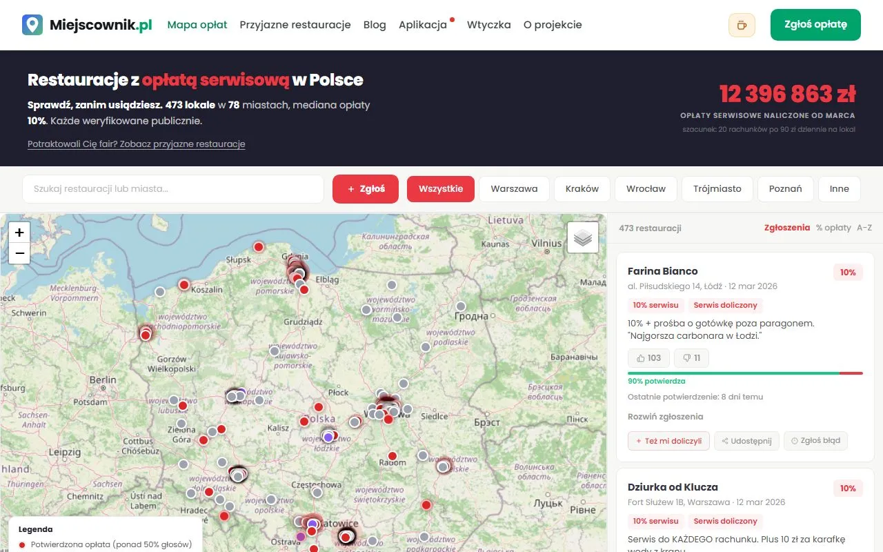The height and width of the screenshot is (552, 883).
Task: Click the 473 restauracji count label
Action: click(x=650, y=228)
